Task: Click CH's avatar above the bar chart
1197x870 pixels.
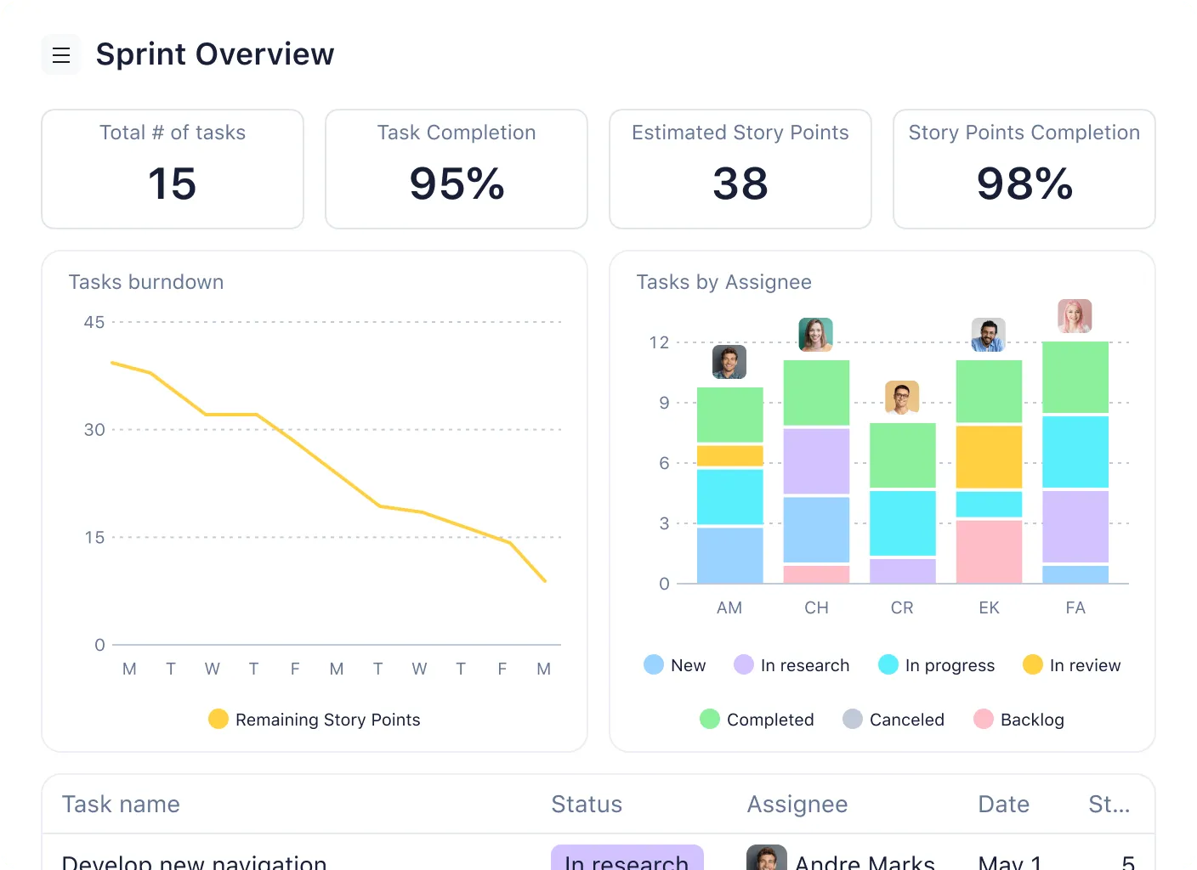Action: (816, 335)
